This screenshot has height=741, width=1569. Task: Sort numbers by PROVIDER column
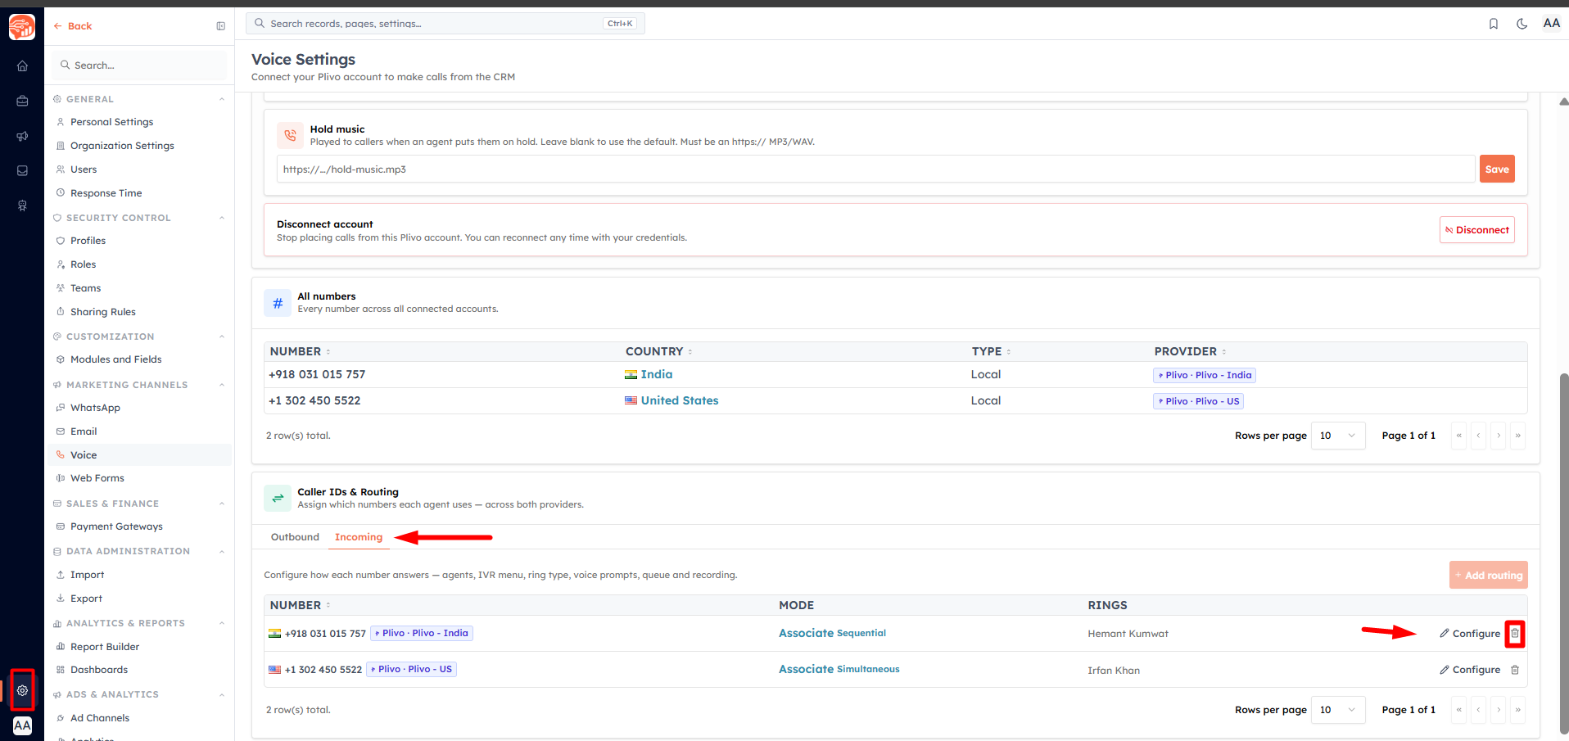point(1190,351)
